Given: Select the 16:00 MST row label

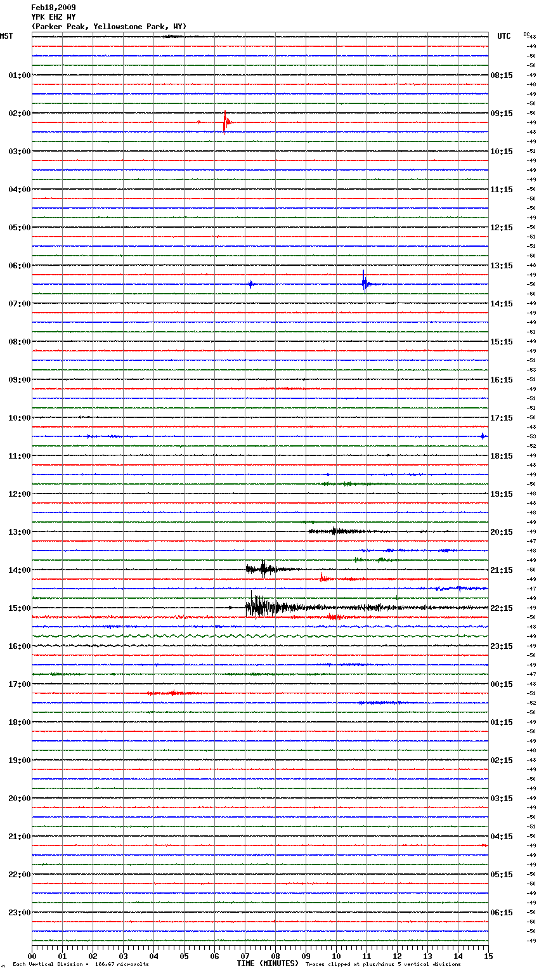Looking at the screenshot, I should tap(20, 646).
